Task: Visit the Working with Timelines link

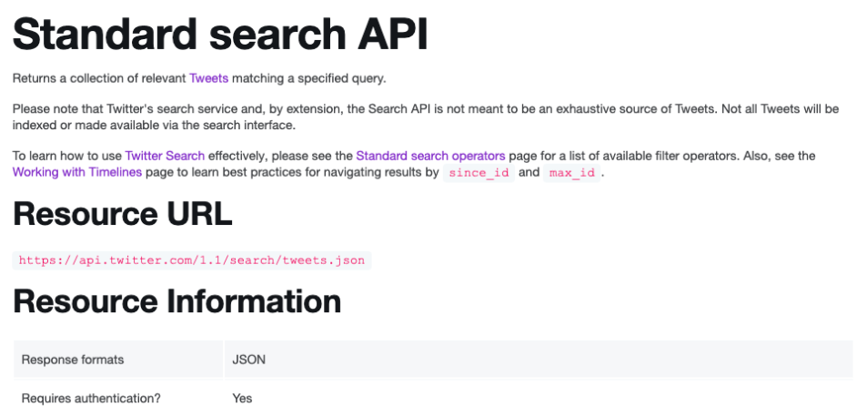Action: [77, 172]
